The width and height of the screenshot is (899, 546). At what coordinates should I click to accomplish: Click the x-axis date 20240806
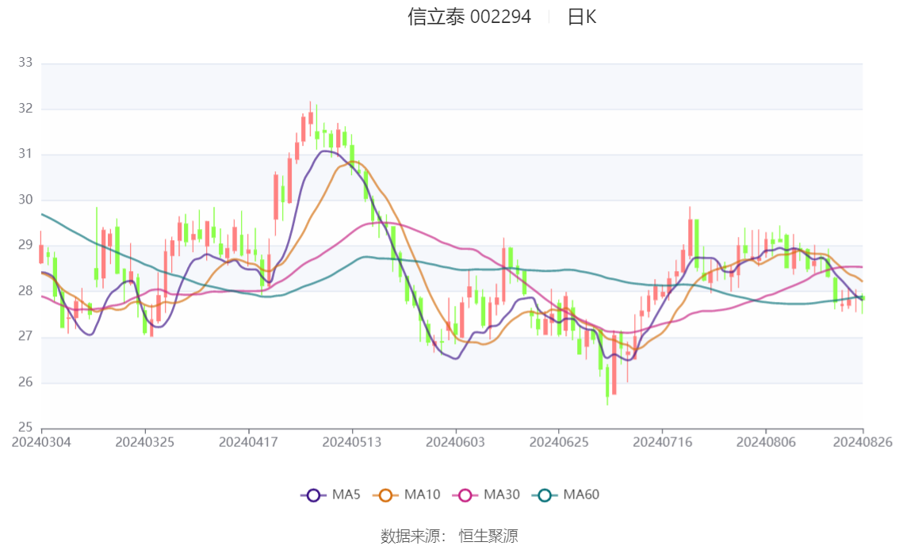pyautogui.click(x=766, y=442)
